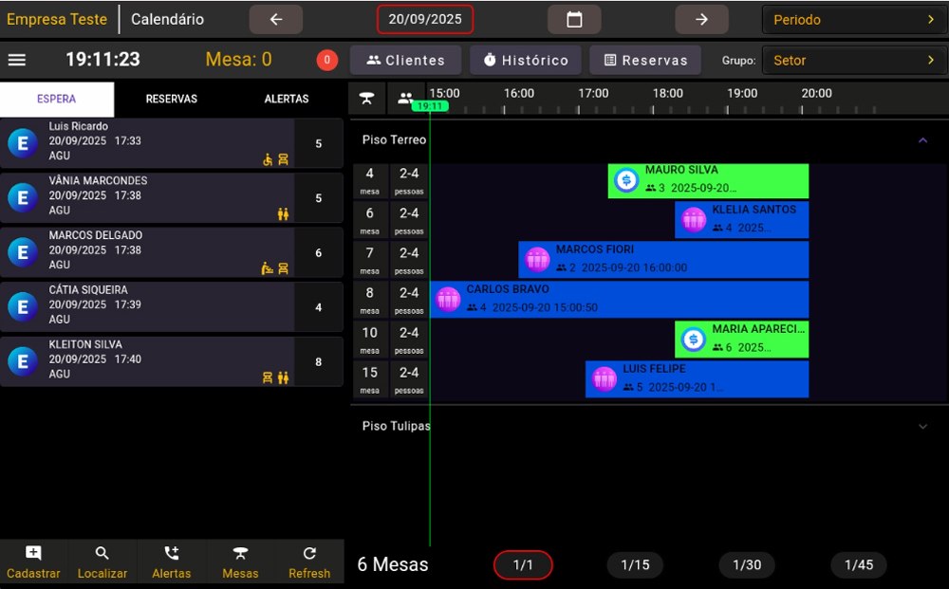The width and height of the screenshot is (949, 589).
Task: Refresh the waiting list
Action: click(309, 562)
